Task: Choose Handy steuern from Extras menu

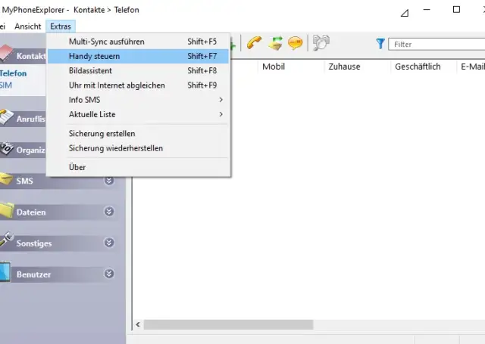Action: [x=138, y=56]
